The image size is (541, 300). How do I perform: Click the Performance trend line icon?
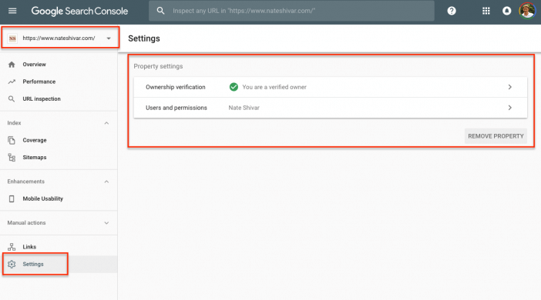12,82
